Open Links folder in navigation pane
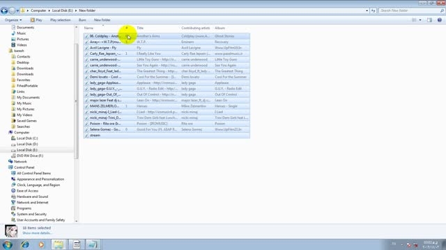Screen dimensions: 446x250 click(x=20, y=92)
